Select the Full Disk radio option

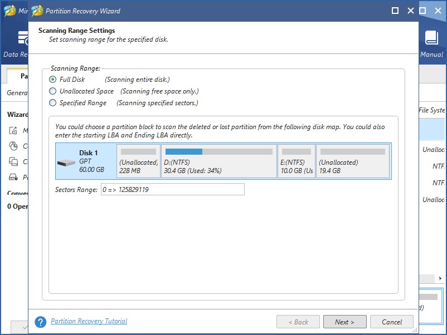pos(53,80)
